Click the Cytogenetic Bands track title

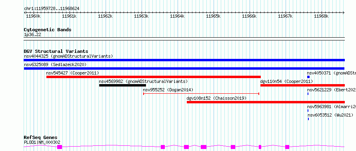(48, 30)
